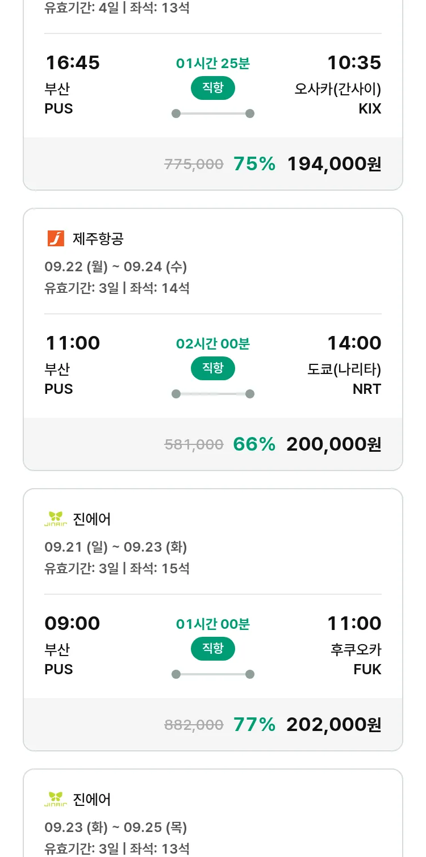Click the 09.22 (월) ~ 09.24 (수) date range

click(x=116, y=267)
